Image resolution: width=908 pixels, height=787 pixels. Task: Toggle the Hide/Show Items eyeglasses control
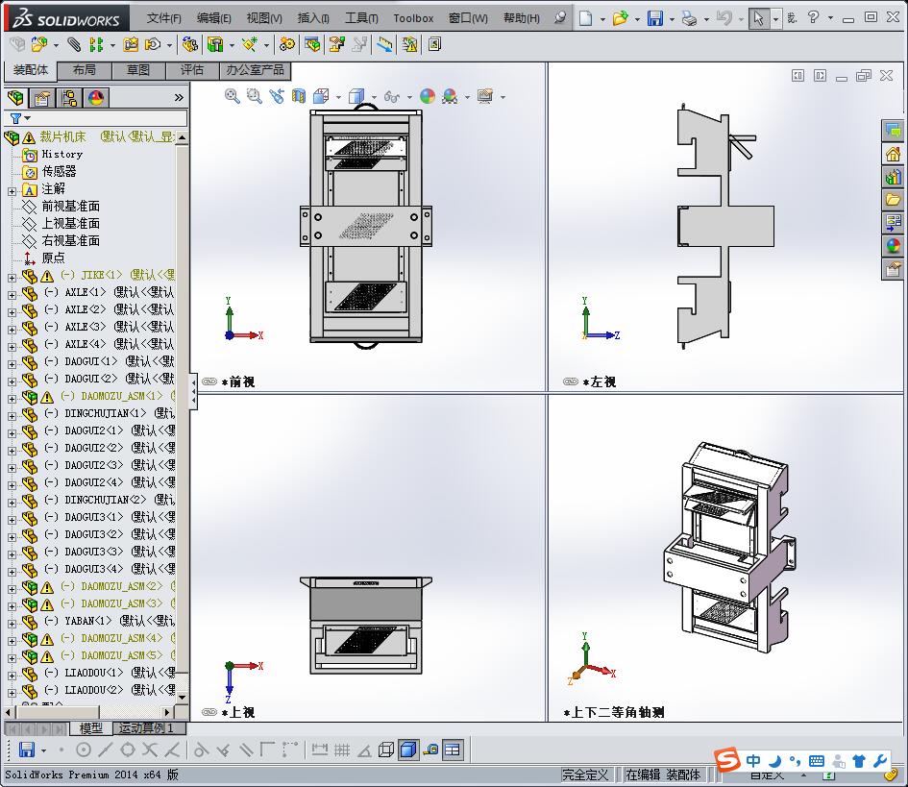point(391,96)
